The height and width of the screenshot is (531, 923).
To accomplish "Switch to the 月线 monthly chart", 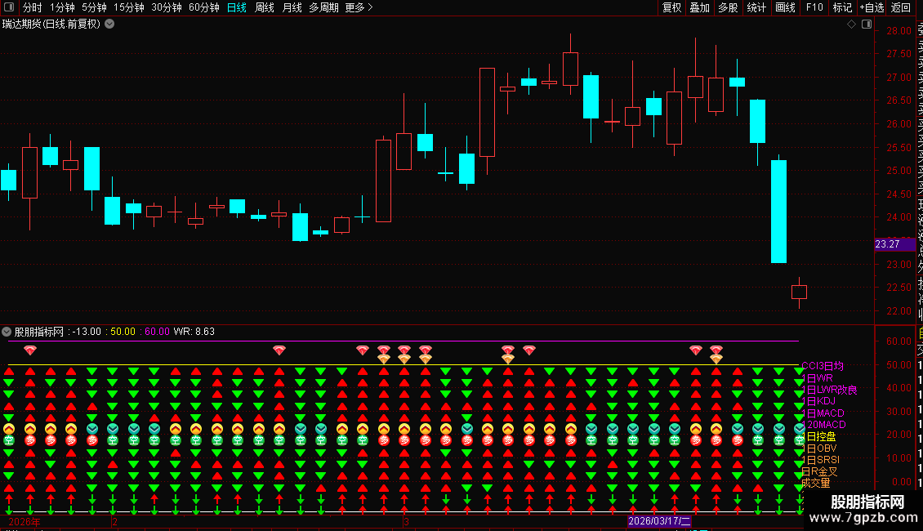I will [x=292, y=7].
